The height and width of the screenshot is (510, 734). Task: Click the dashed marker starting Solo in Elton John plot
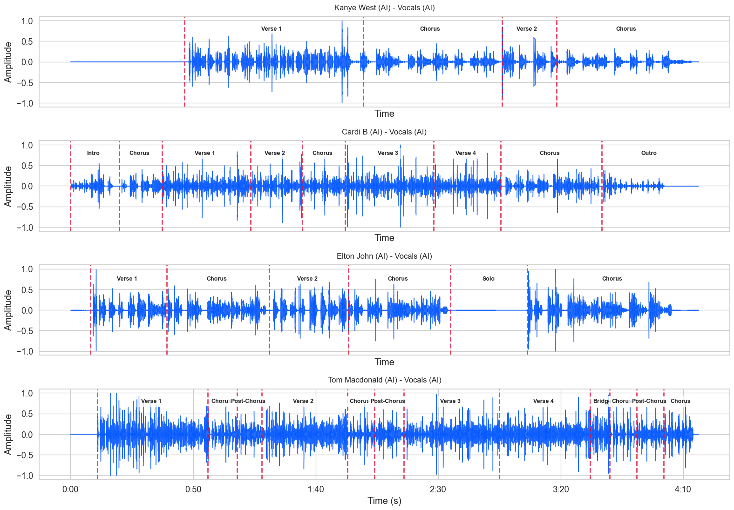coord(450,310)
